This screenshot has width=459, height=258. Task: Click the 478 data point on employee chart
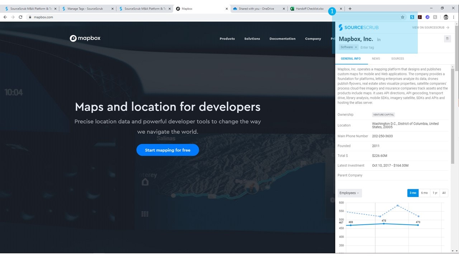(384, 224)
